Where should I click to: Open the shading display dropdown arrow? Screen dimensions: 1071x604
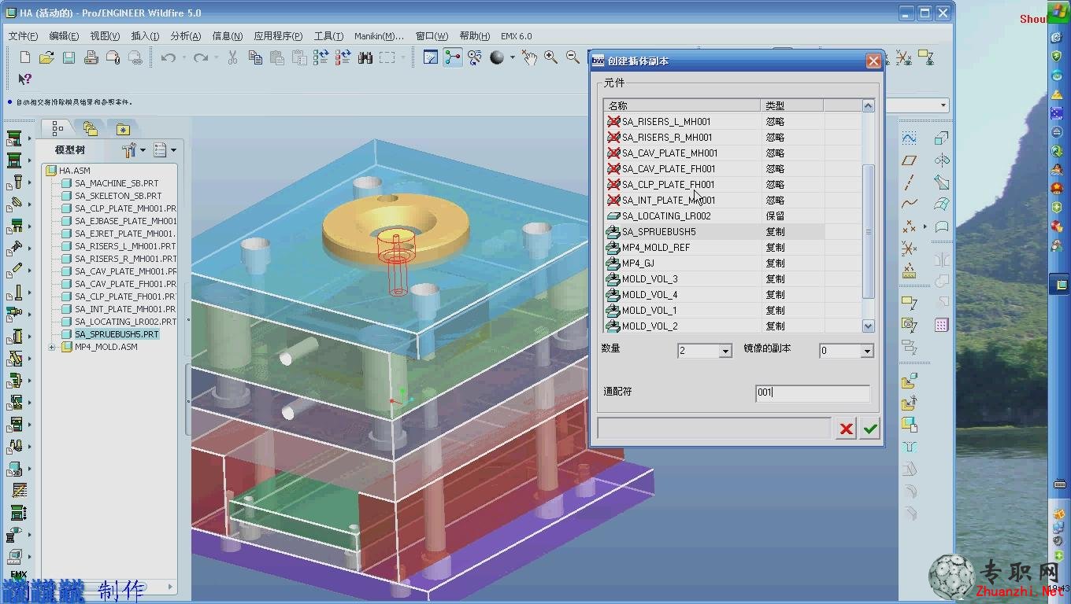512,57
